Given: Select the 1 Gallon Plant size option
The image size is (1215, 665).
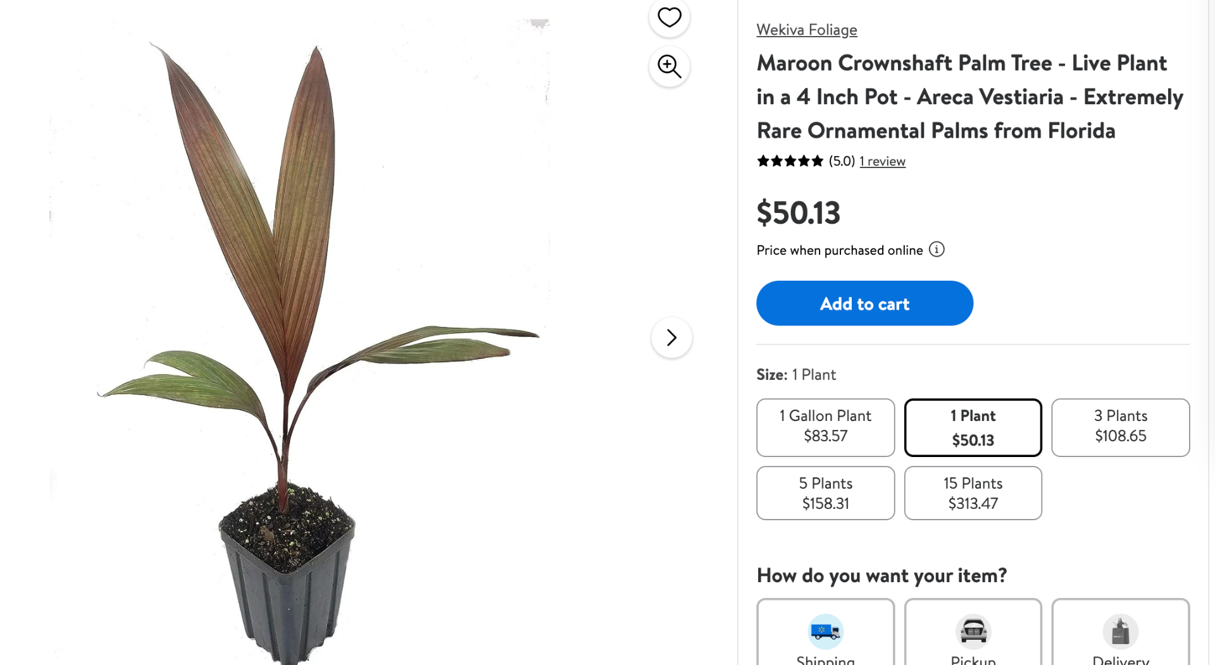Looking at the screenshot, I should [x=825, y=427].
